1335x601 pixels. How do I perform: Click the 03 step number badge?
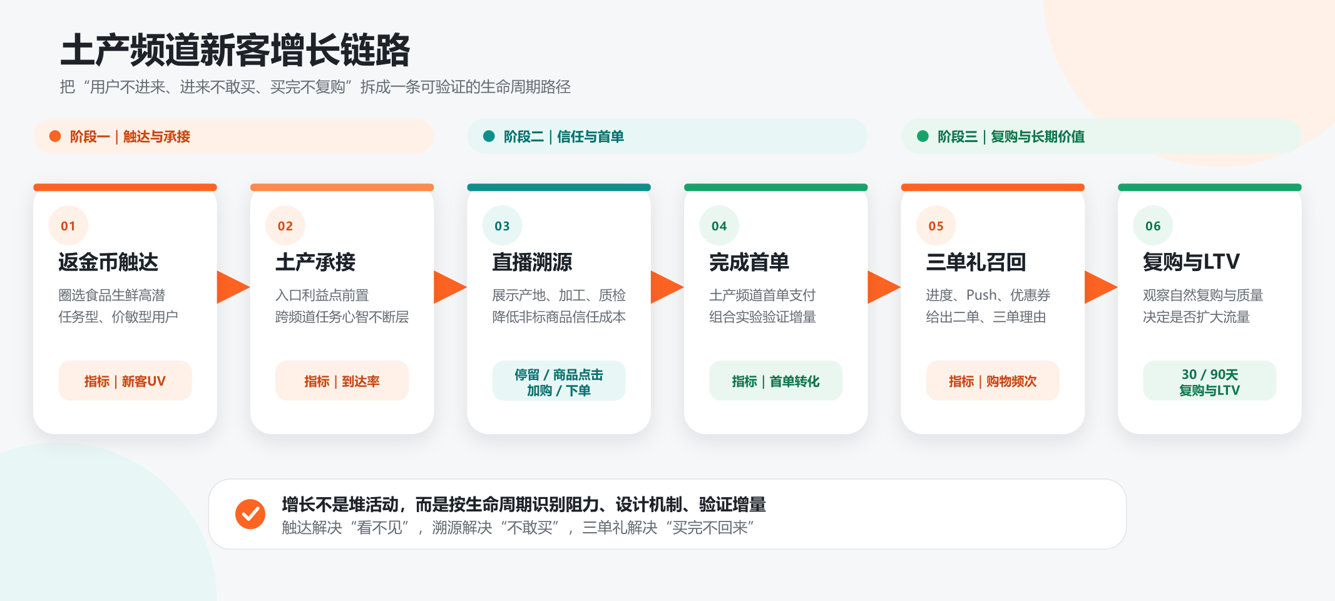point(502,225)
